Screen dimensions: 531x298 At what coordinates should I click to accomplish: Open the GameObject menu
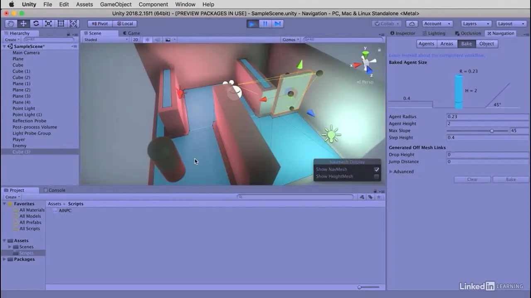pos(116,5)
